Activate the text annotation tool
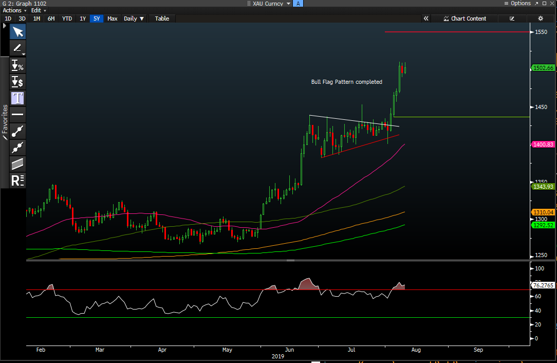This screenshot has width=557, height=363. coord(18,98)
